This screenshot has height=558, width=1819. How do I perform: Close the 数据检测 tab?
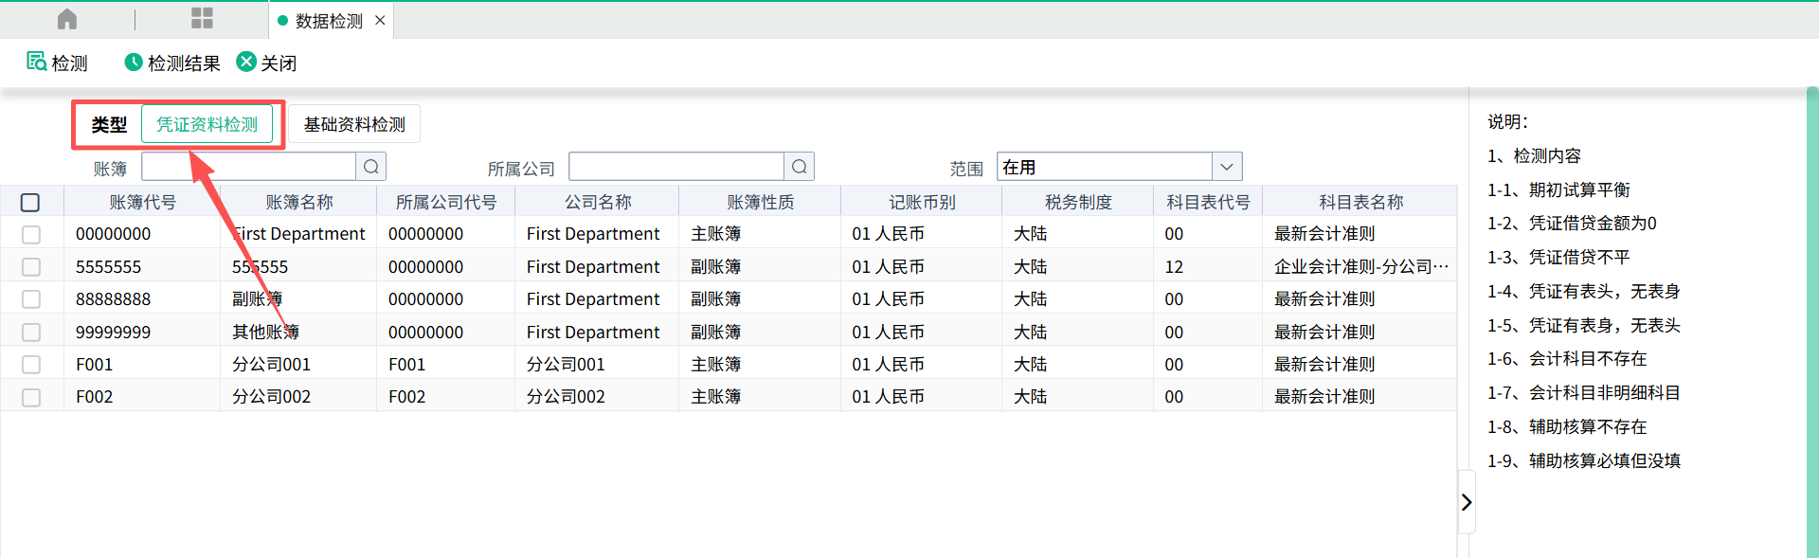[x=380, y=20]
